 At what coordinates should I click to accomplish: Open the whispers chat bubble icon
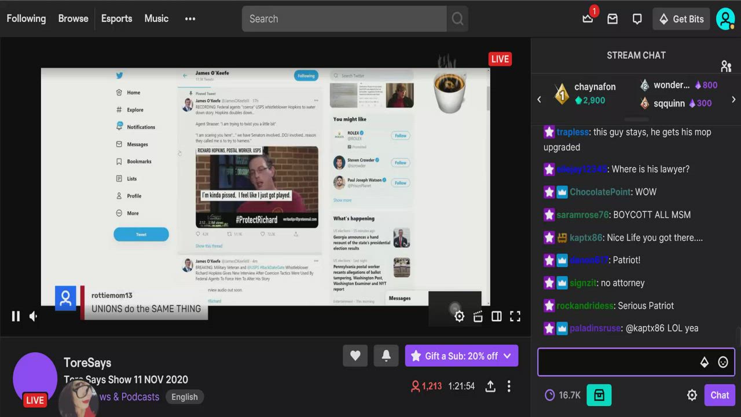tap(637, 19)
